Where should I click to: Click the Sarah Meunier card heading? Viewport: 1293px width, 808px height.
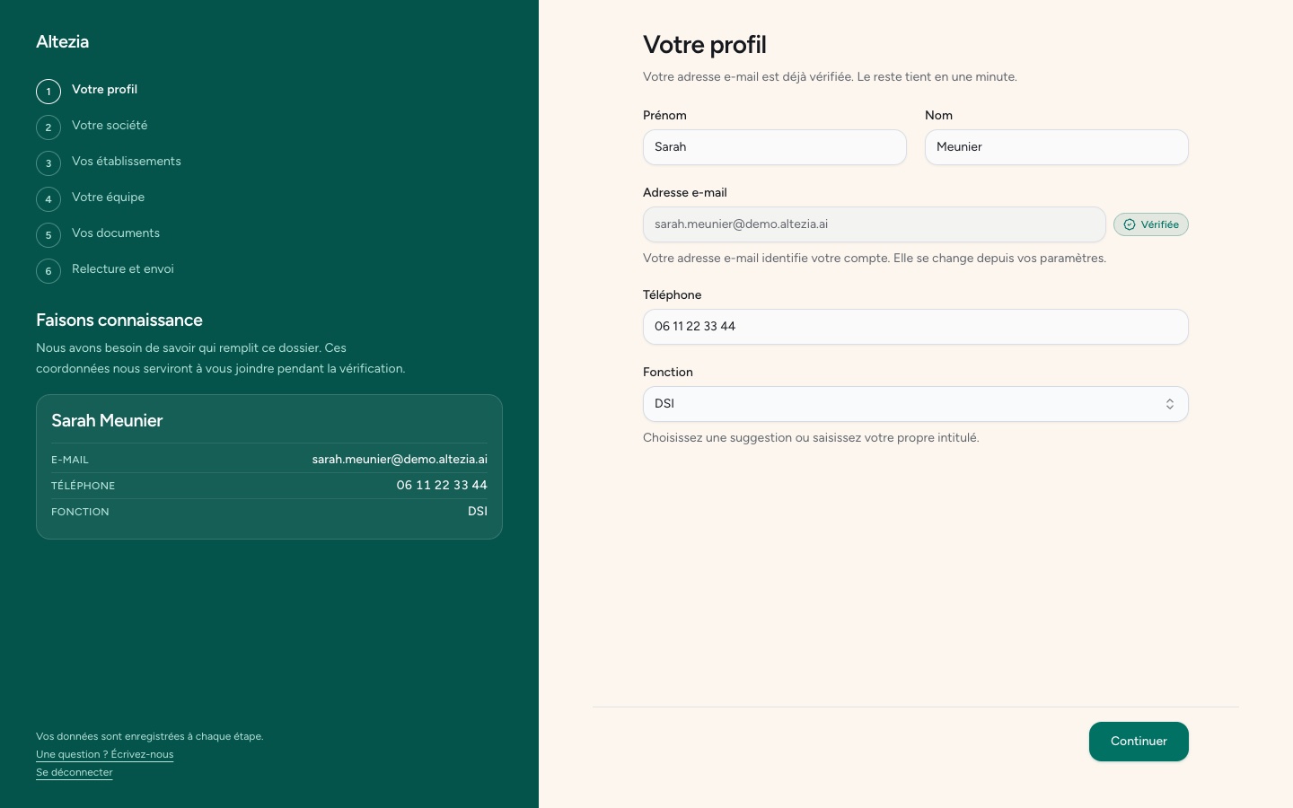tap(107, 421)
